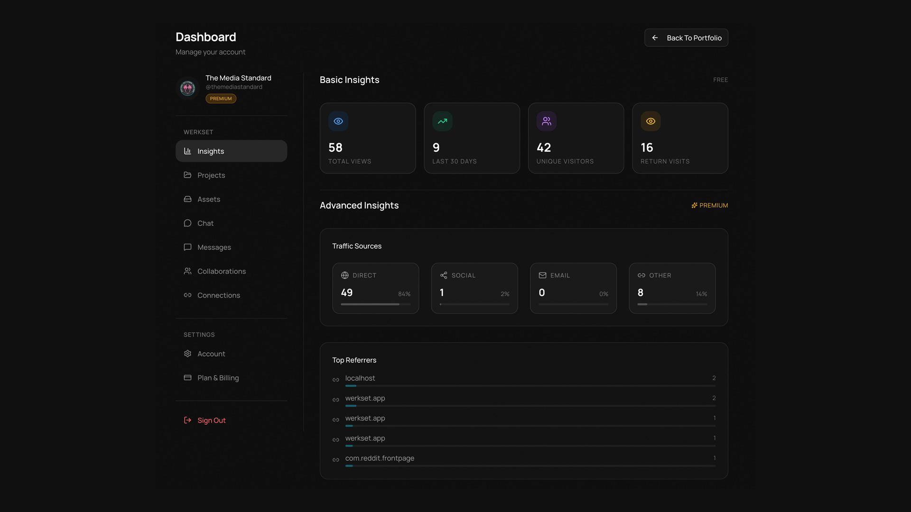Open Assets via its sidebar icon
This screenshot has height=512, width=911.
(x=188, y=199)
